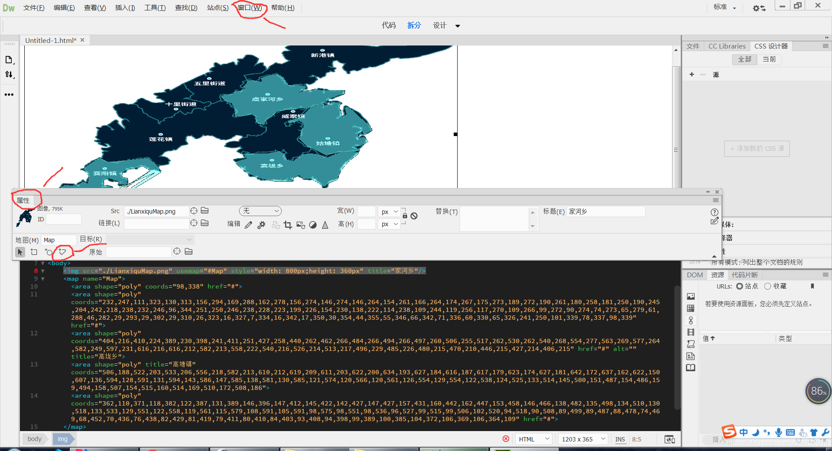832x451 pixels.
Task: Select the crop image tool
Action: tap(288, 225)
